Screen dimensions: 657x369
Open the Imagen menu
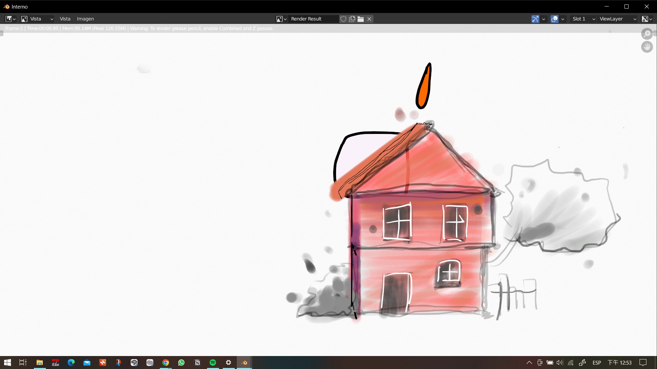[x=85, y=19]
